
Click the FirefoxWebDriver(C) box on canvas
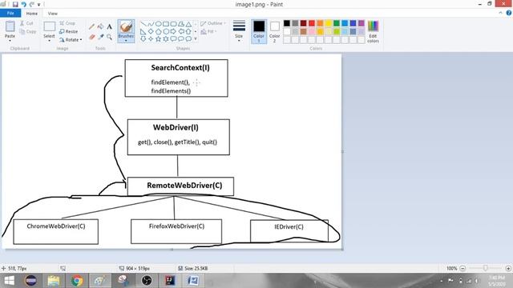coord(176,231)
